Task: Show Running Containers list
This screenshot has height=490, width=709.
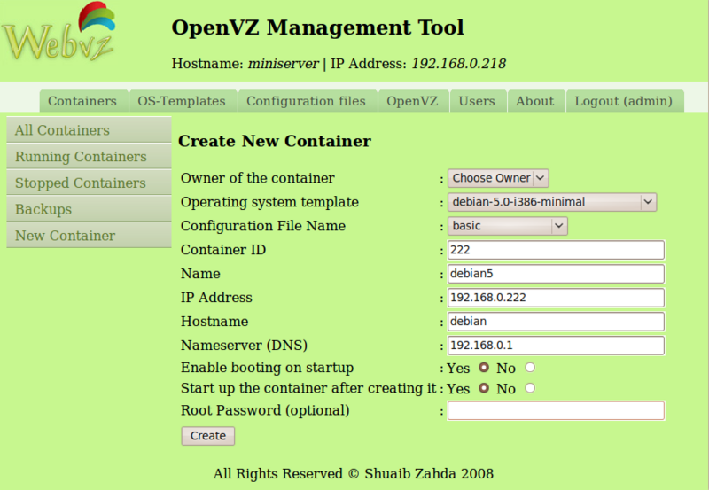Action: tap(90, 157)
